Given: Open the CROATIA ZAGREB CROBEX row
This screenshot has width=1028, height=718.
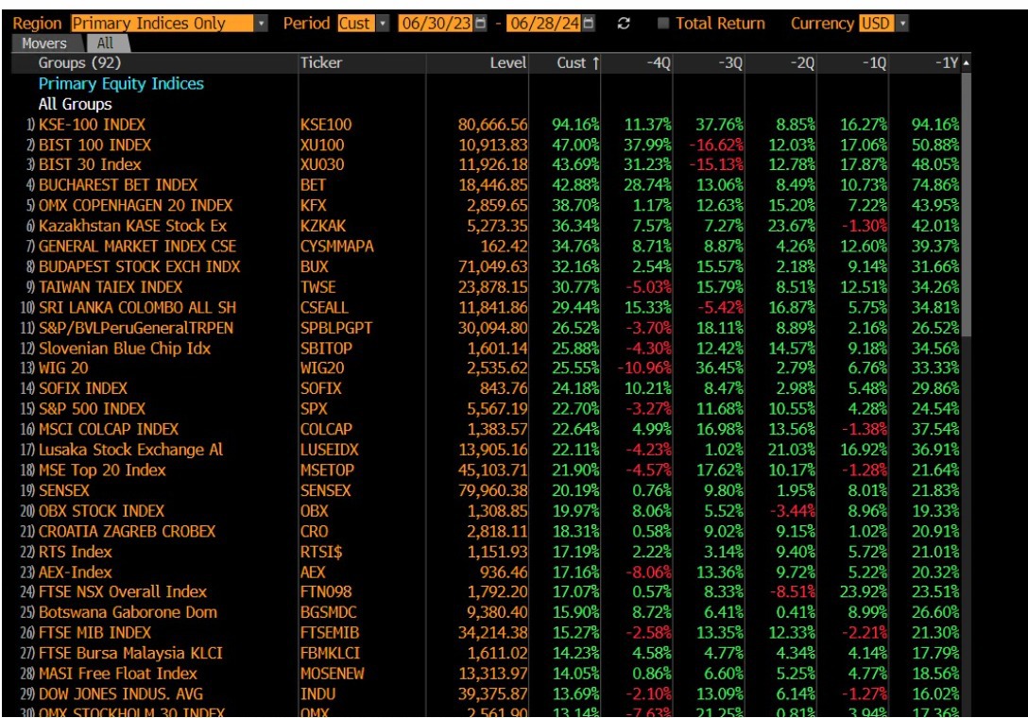Looking at the screenshot, I should pyautogui.click(x=486, y=531).
